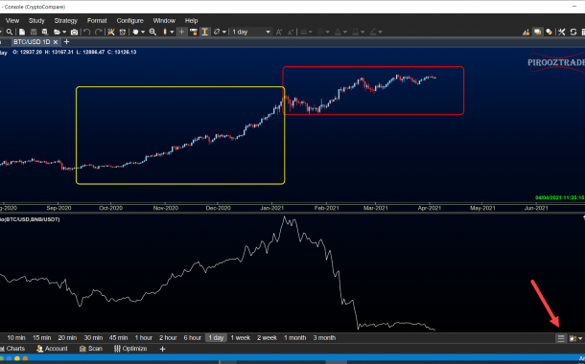Click the zoom magnifier tool icon
585x364 pixels.
click(152, 32)
